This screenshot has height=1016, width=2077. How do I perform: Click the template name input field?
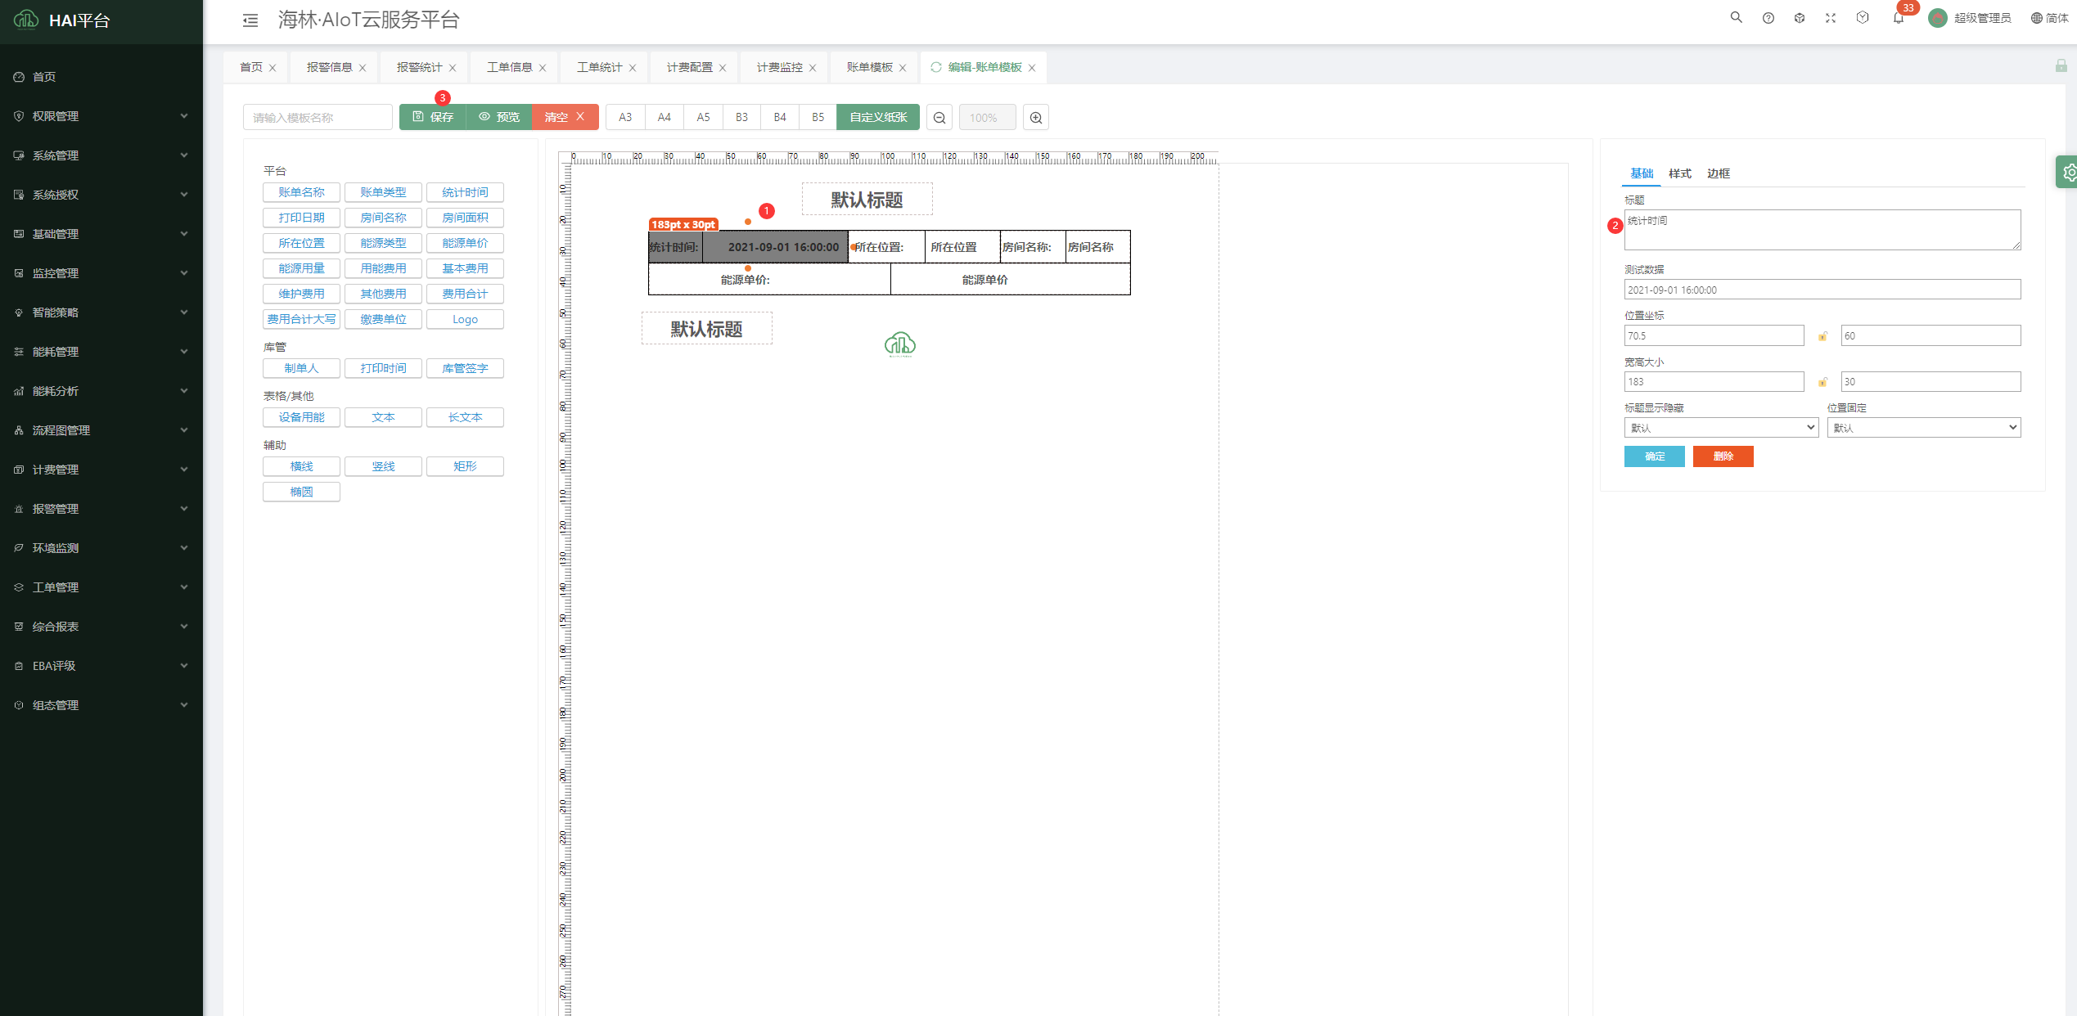point(318,118)
